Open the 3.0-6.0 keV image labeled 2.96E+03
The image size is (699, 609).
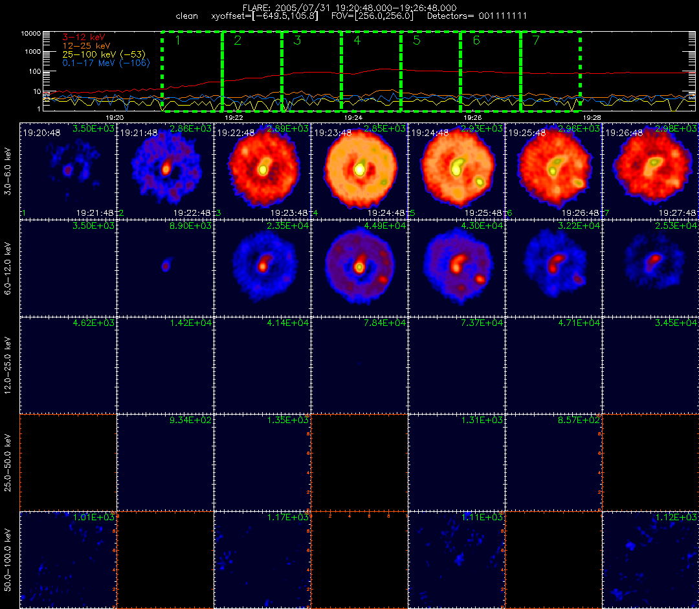click(x=554, y=171)
